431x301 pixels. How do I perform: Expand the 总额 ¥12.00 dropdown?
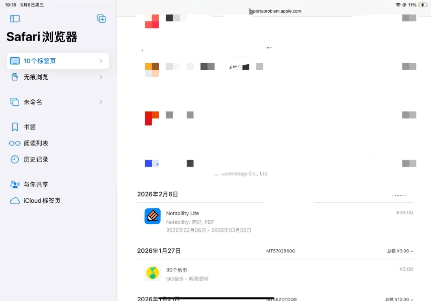click(x=399, y=299)
